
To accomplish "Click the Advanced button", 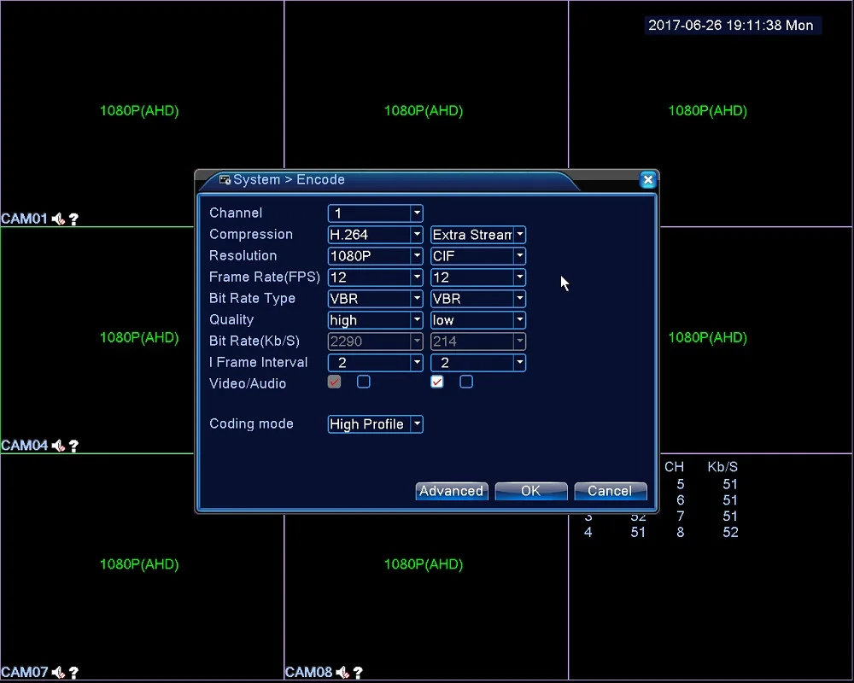I will [x=452, y=491].
